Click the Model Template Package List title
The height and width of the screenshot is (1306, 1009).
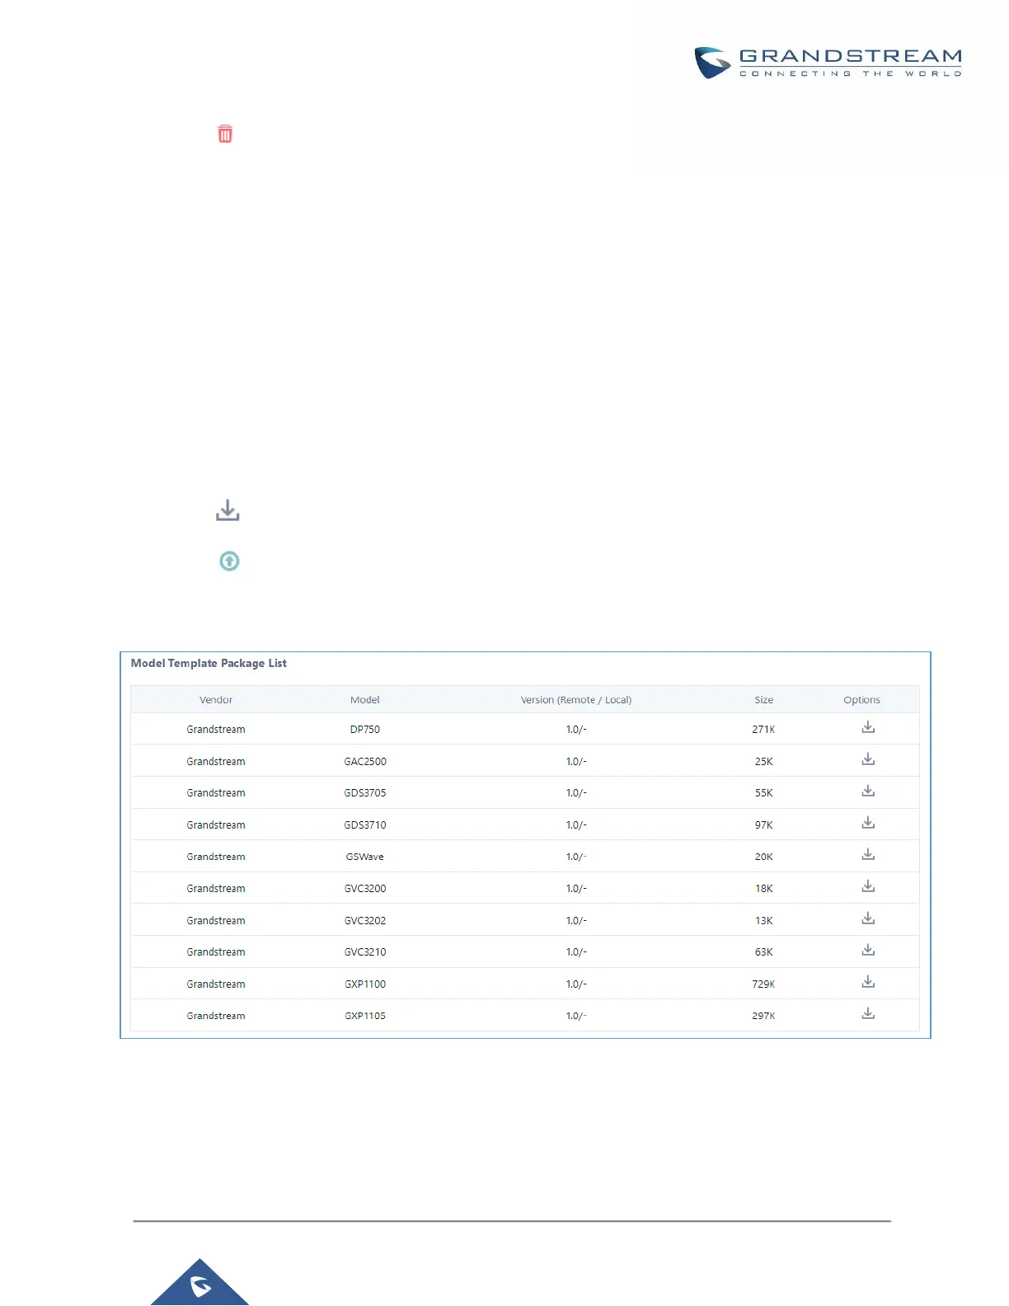(209, 663)
